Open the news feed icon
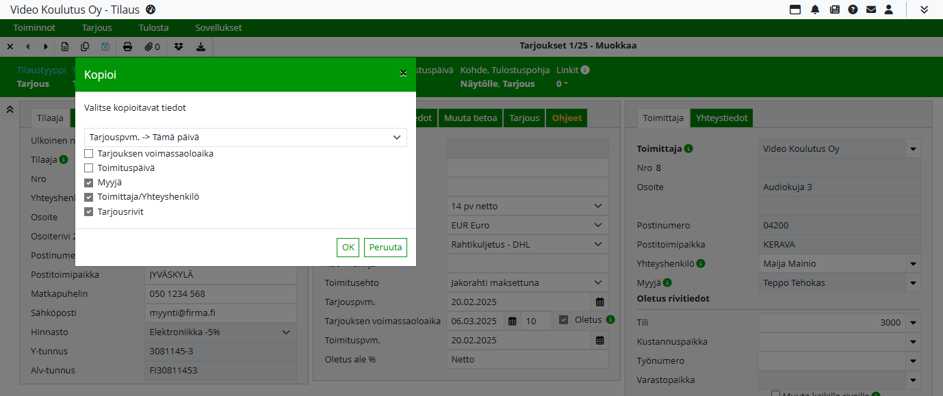Screen dimensions: 943x396 pos(834,10)
